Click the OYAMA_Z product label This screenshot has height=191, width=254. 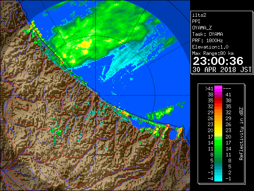202,28
